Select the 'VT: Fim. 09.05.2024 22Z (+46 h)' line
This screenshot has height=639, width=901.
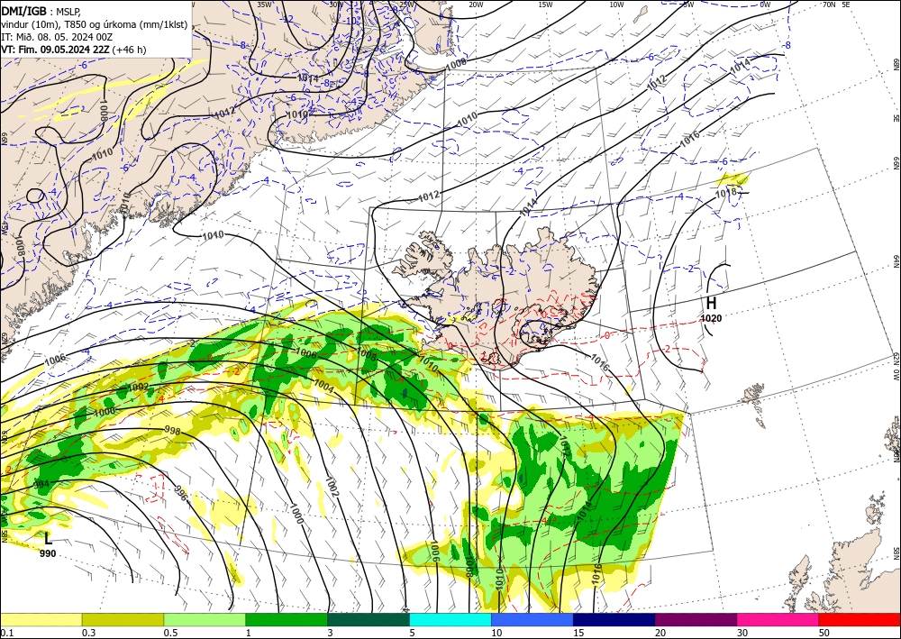(x=74, y=50)
